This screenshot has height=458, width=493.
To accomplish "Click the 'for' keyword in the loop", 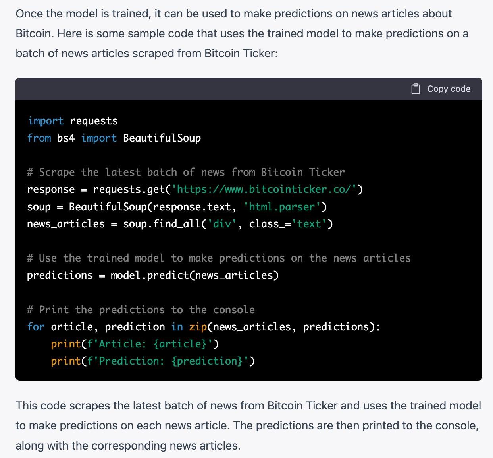I will click(36, 327).
